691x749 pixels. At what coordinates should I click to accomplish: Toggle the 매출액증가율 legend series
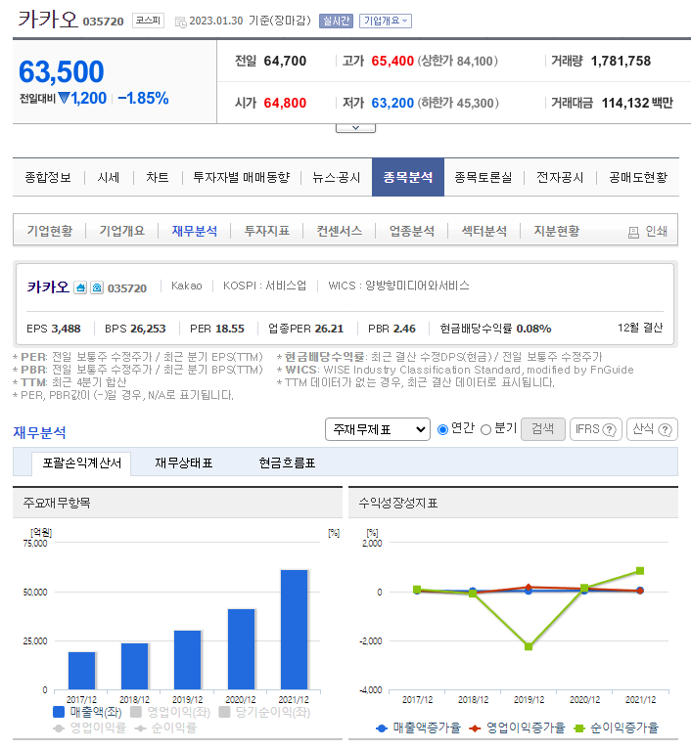coord(419,728)
